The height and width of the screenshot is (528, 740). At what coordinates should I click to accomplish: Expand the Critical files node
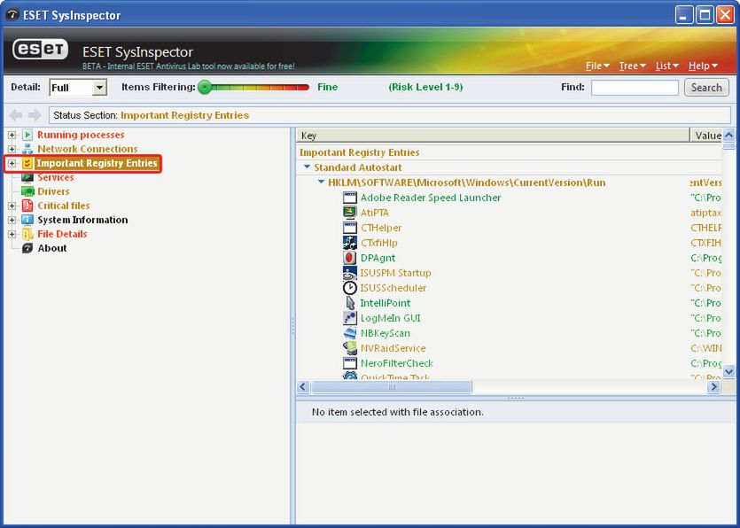click(x=12, y=206)
